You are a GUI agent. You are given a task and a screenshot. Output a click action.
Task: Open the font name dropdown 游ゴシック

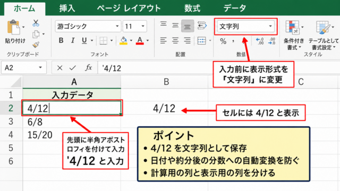(x=117, y=26)
